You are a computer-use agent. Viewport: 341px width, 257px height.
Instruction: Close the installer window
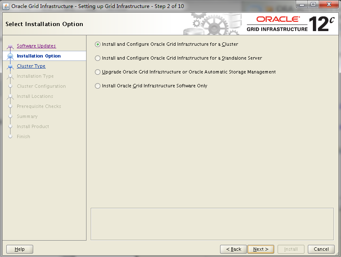click(329, 5)
